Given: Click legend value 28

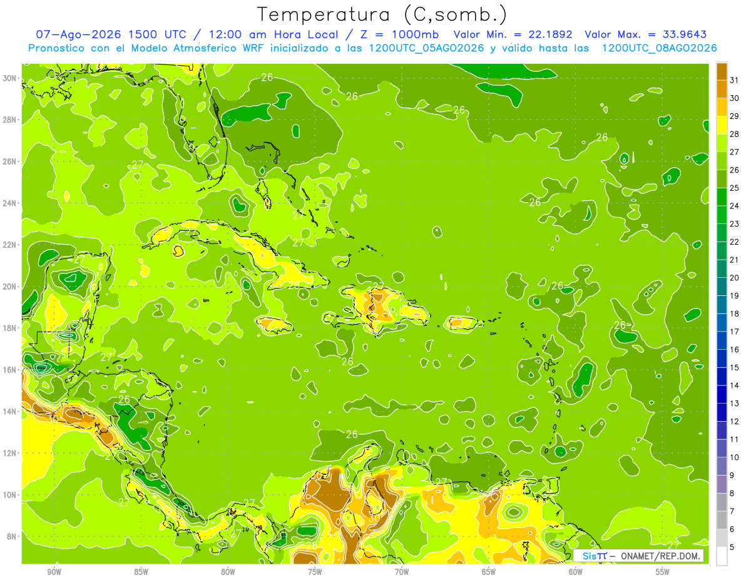Looking at the screenshot, I should 734,134.
